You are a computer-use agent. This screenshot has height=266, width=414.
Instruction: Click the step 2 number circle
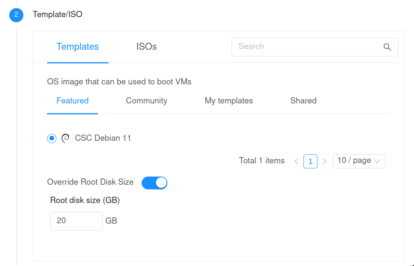tap(16, 15)
